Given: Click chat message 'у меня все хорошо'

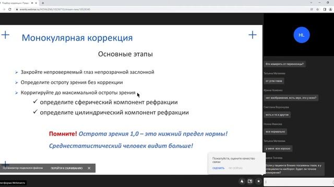Looking at the screenshot, I should point(278,149).
